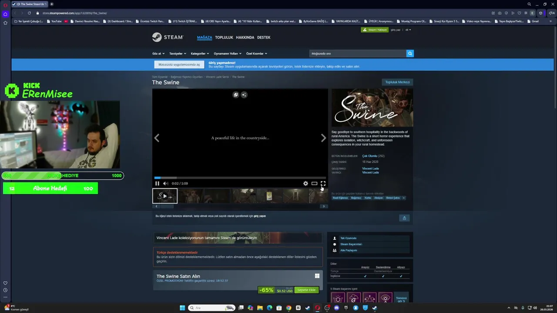Open Google Chrome from the taskbar
Image resolution: width=557 pixels, height=313 pixels.
(x=289, y=308)
